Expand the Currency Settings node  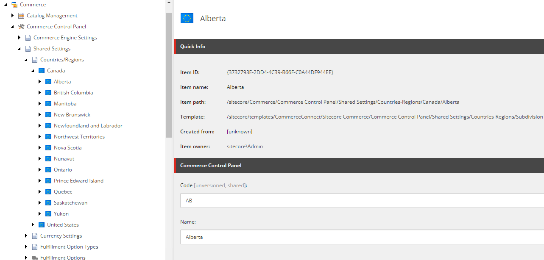click(26, 236)
